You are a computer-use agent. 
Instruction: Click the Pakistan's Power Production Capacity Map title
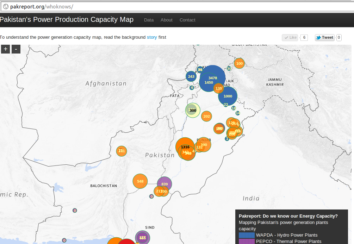[x=67, y=20]
